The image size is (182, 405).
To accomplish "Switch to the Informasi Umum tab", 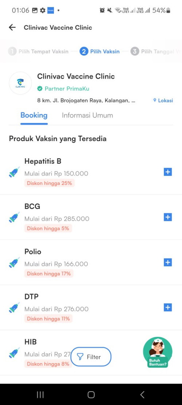I will [x=87, y=115].
